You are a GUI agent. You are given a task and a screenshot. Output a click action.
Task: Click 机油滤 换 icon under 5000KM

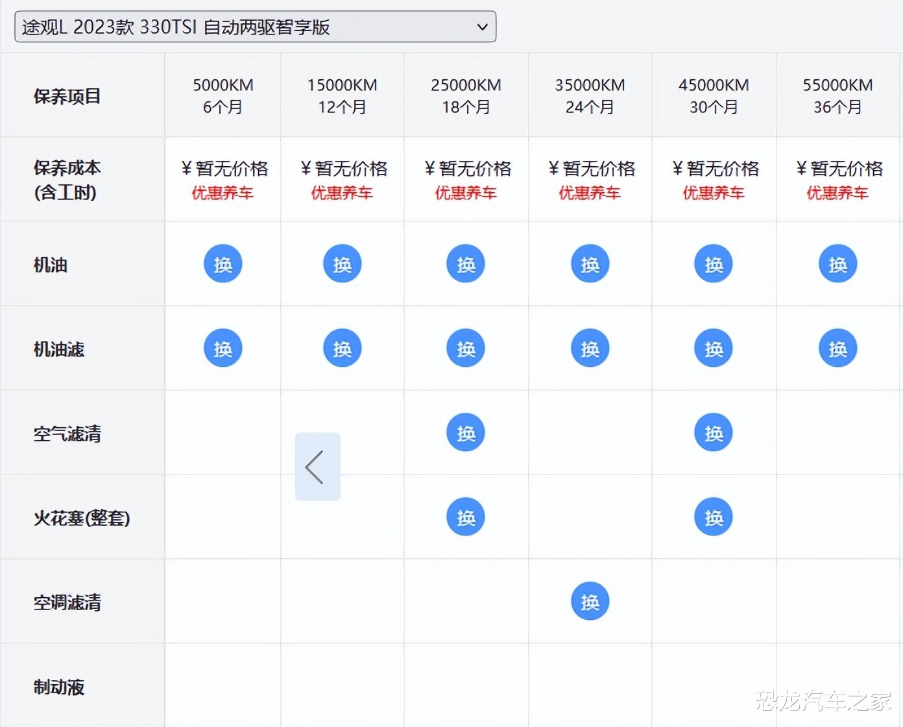[x=223, y=349]
